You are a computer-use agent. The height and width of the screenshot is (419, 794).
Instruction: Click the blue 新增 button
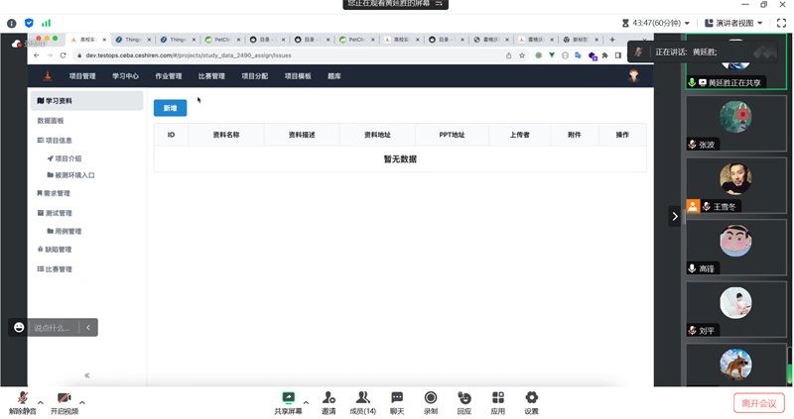[x=170, y=107]
